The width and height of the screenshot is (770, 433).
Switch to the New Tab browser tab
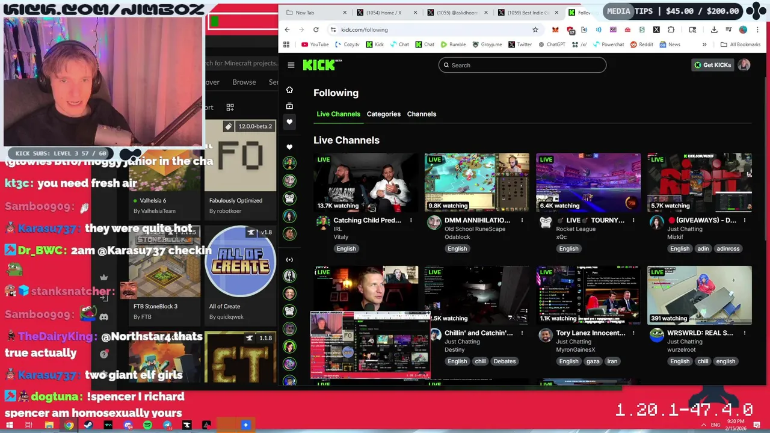tap(317, 13)
